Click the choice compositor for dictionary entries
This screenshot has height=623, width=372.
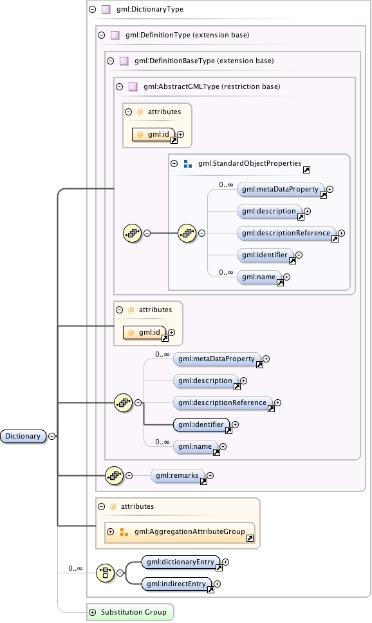pyautogui.click(x=106, y=573)
